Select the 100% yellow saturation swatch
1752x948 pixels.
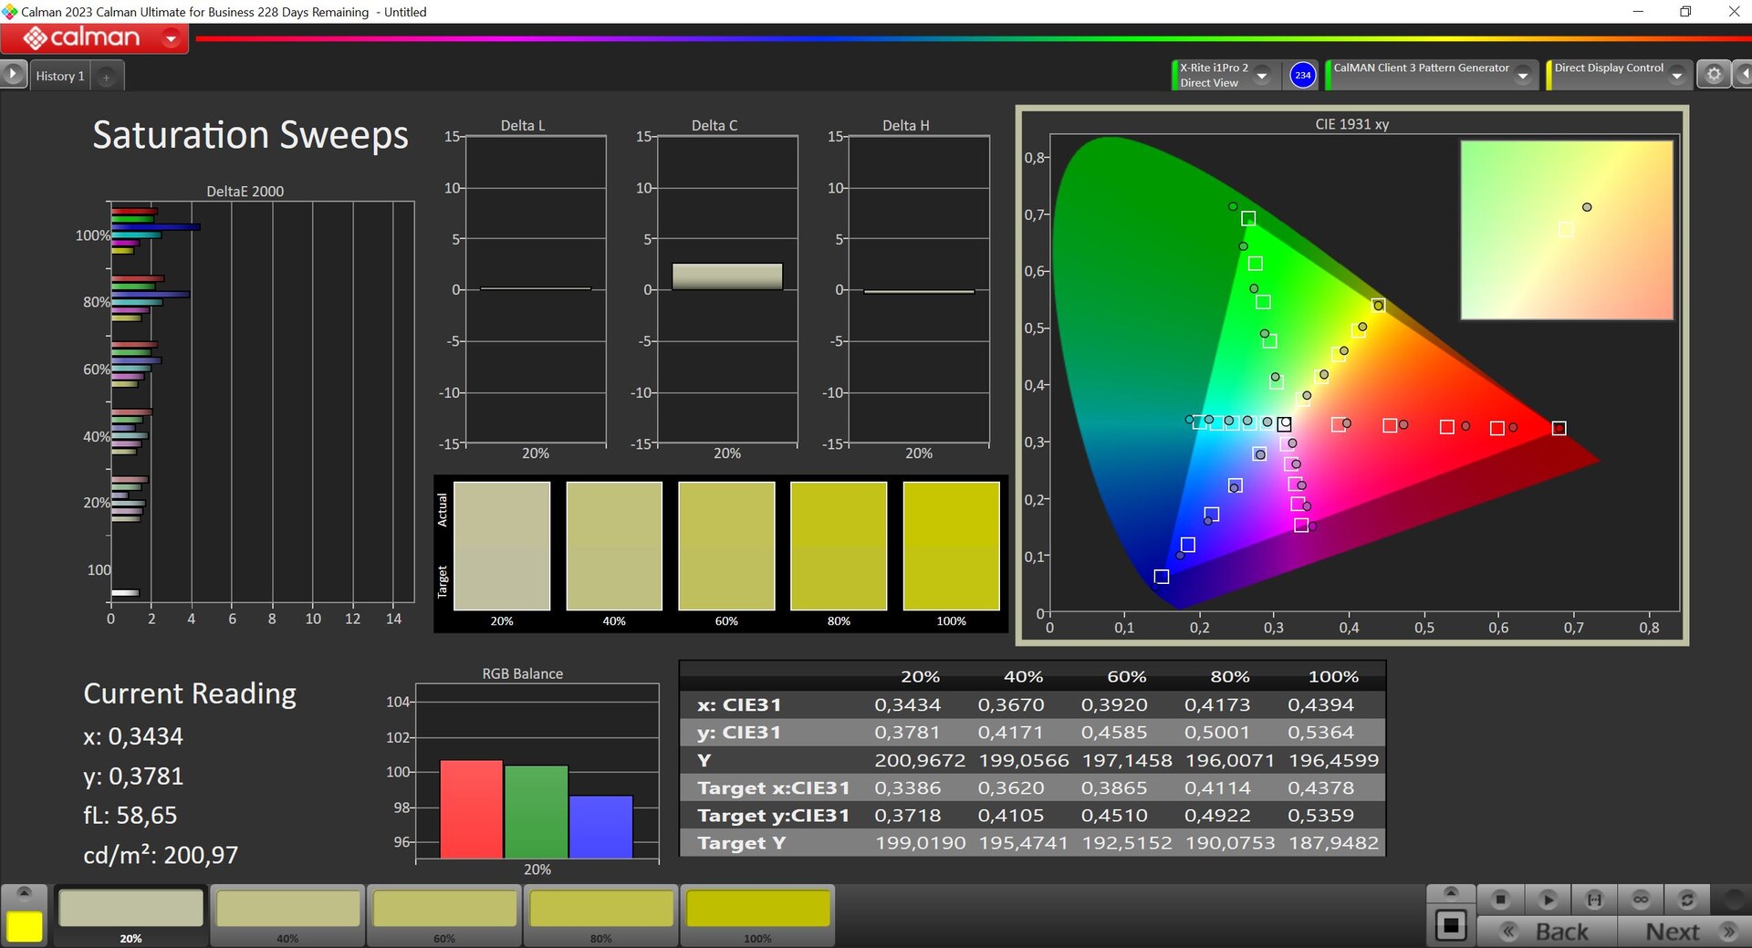(x=757, y=910)
